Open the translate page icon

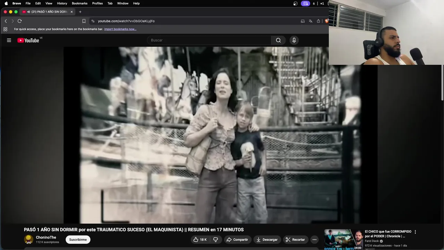click(x=310, y=21)
